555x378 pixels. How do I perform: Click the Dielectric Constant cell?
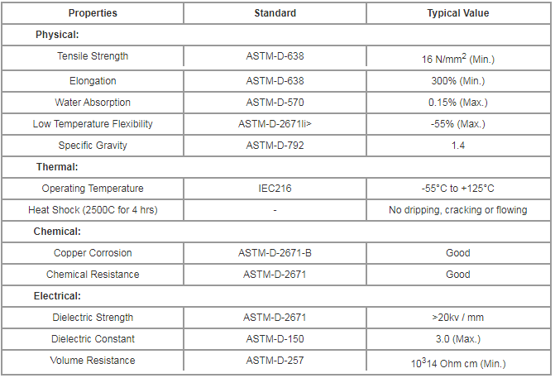click(x=93, y=339)
